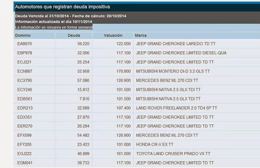Click debt value 54.482
This screenshot has width=260, height=168.
pos(83,135)
